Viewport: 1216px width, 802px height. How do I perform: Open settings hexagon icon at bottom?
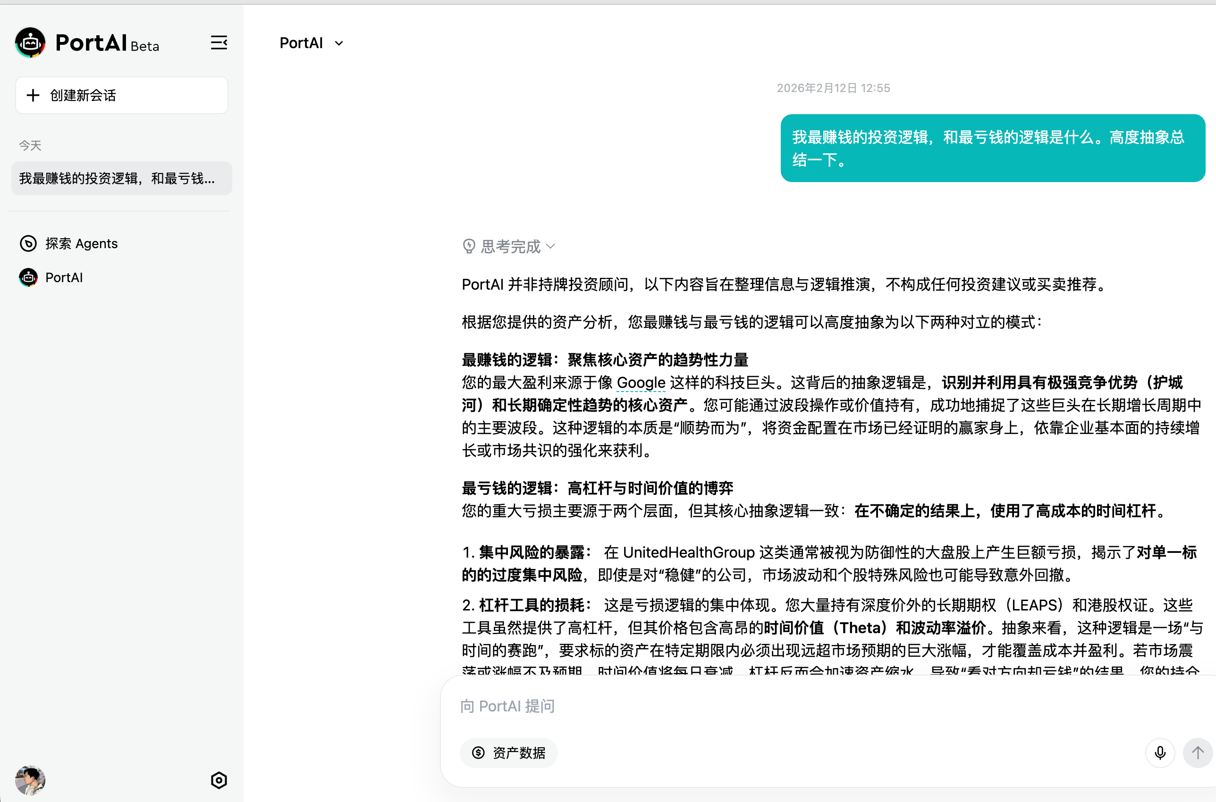click(219, 780)
